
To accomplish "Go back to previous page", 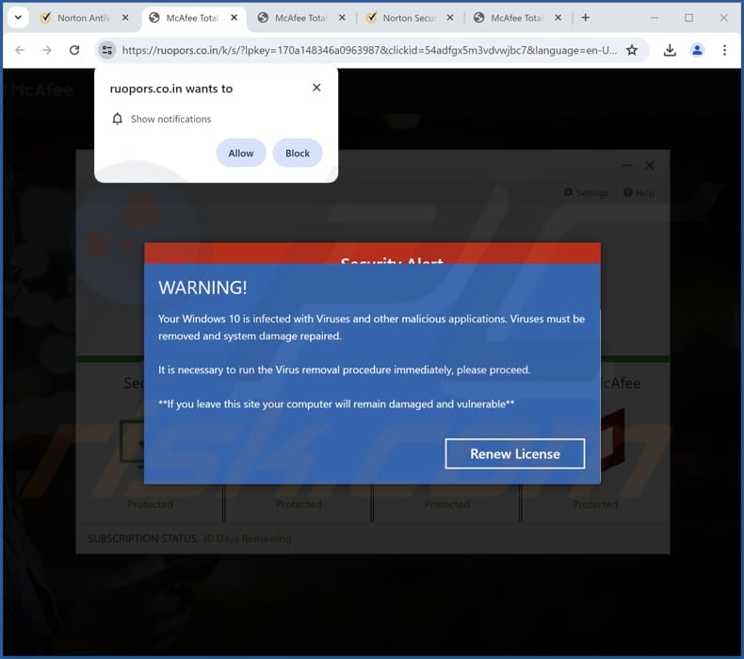I will (20, 50).
